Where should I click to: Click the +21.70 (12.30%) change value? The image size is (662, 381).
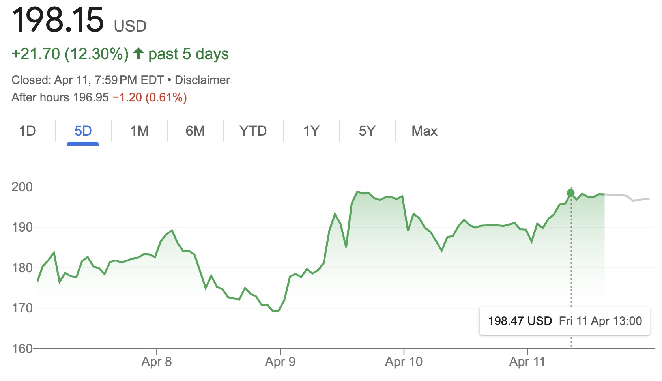tap(70, 54)
